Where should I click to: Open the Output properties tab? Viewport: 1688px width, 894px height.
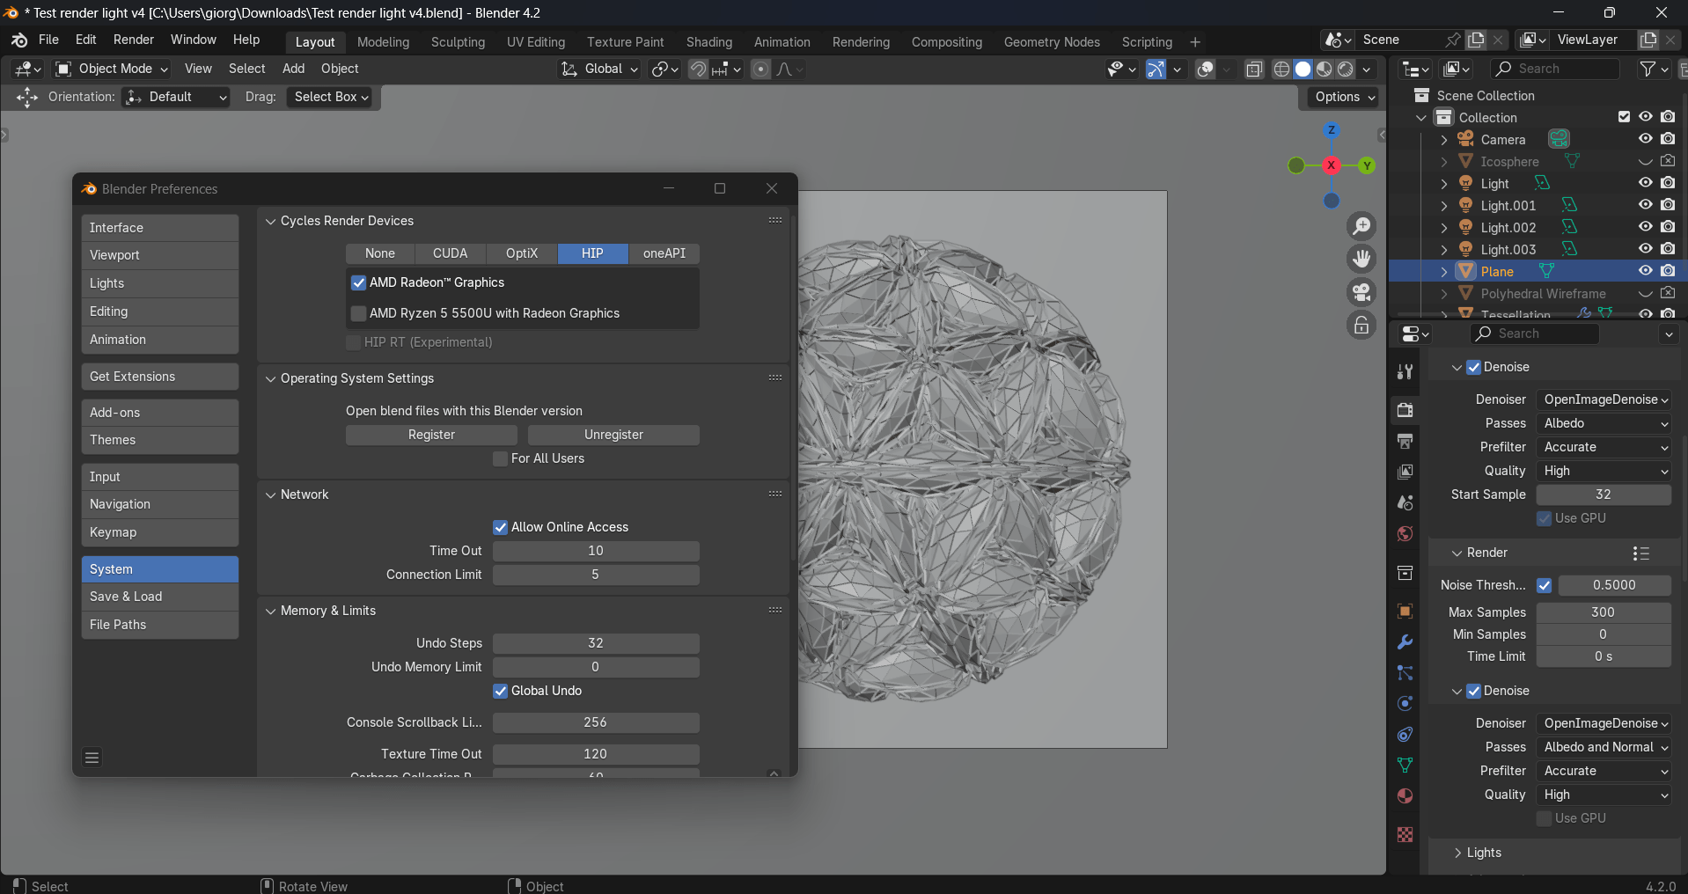click(1405, 441)
